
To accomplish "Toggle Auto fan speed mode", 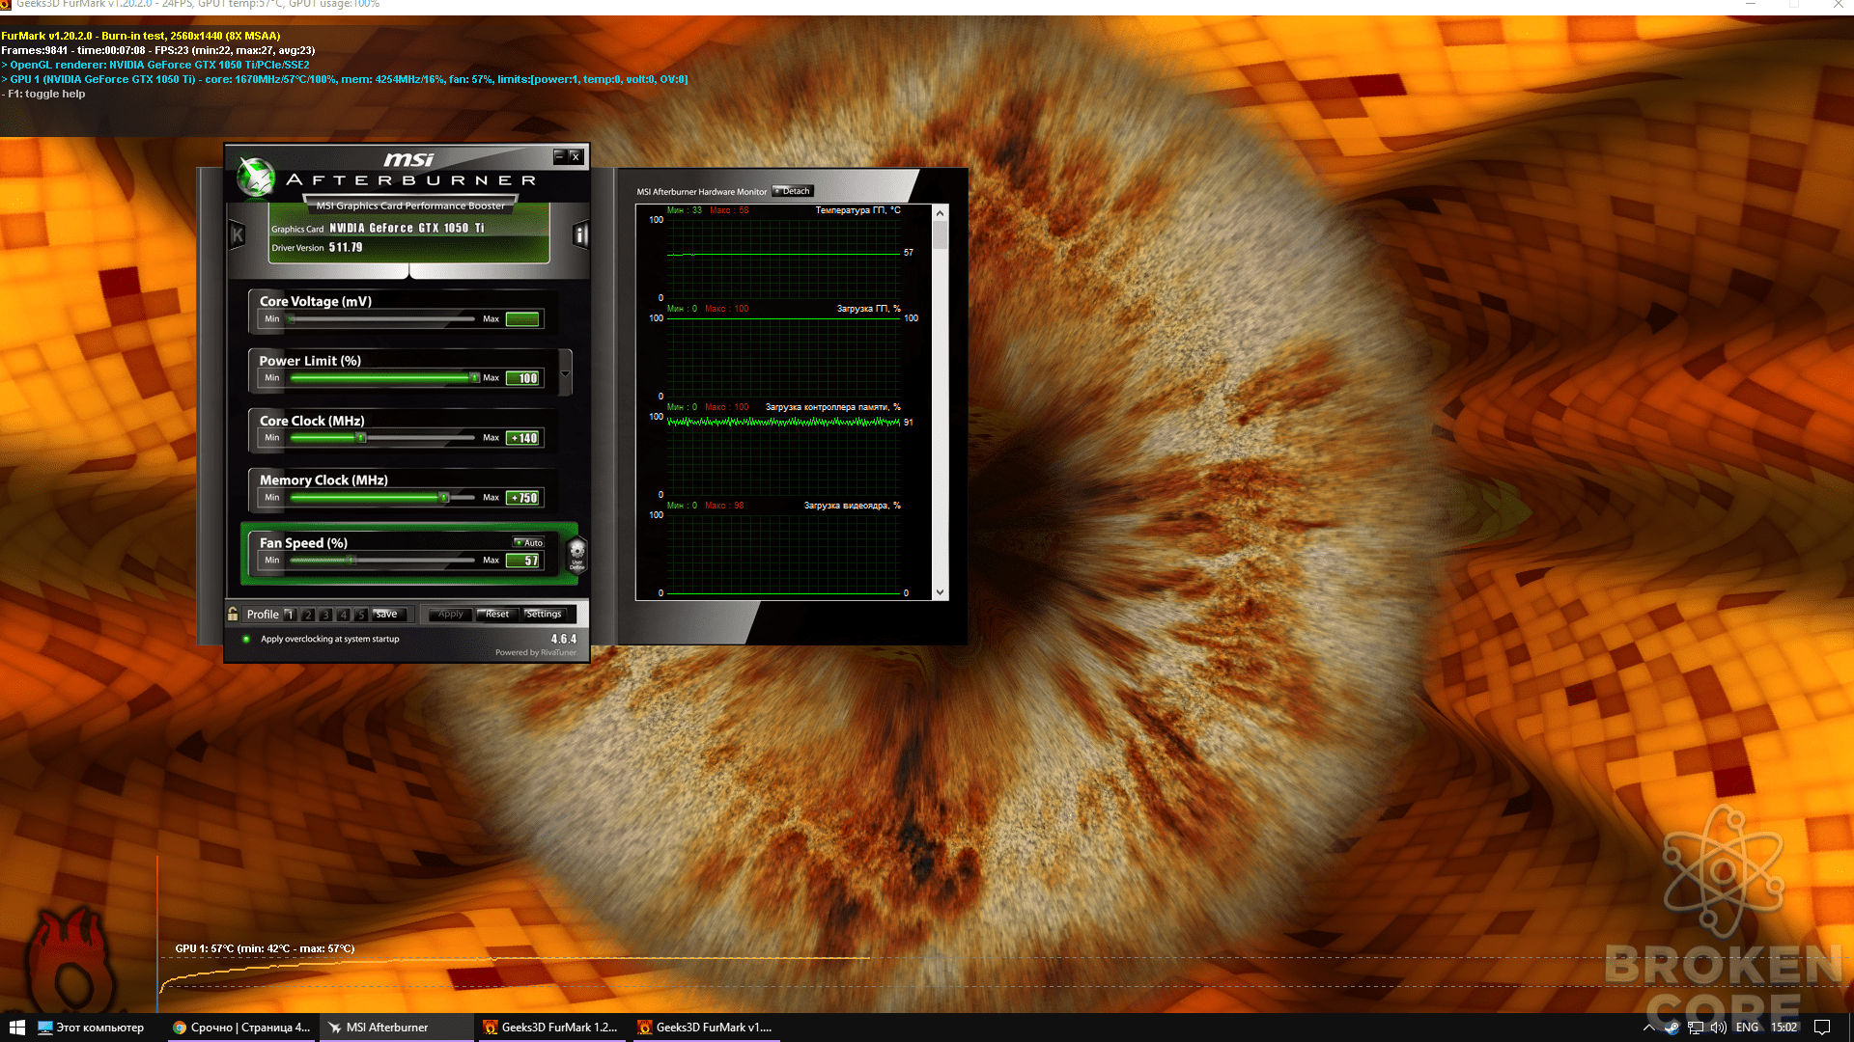I will [529, 542].
